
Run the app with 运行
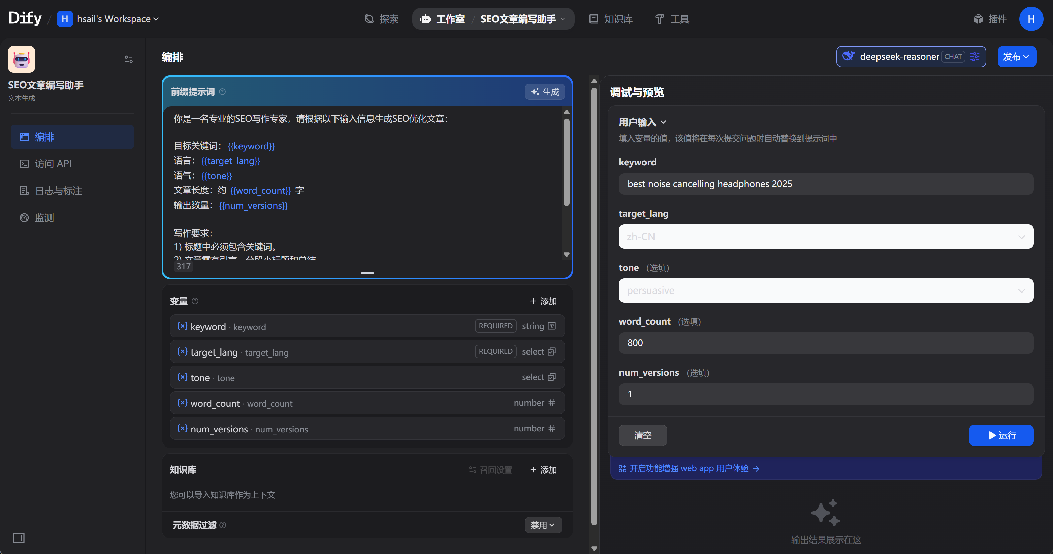click(x=1001, y=435)
